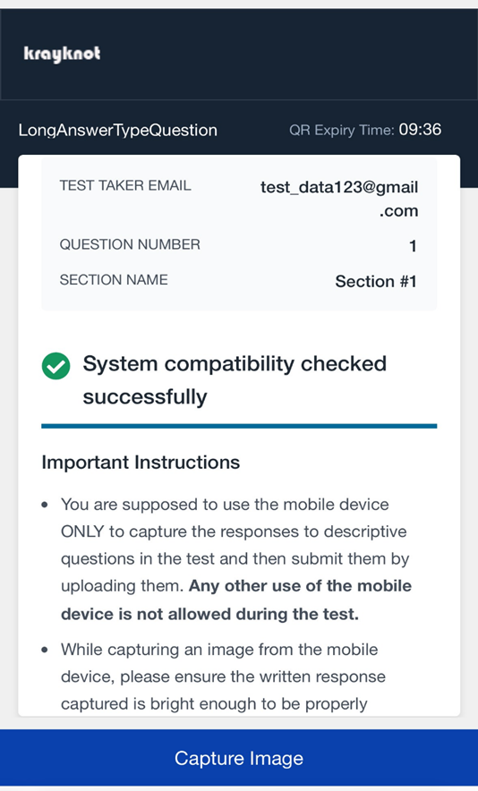Click the QR Expiry Time countdown
The height and width of the screenshot is (791, 478).
[420, 130]
